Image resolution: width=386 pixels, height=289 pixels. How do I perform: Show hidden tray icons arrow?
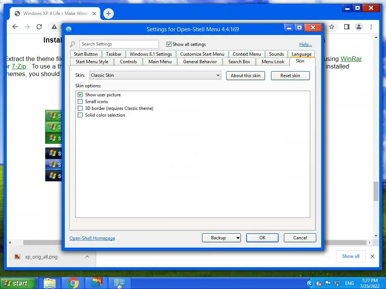pos(310,283)
